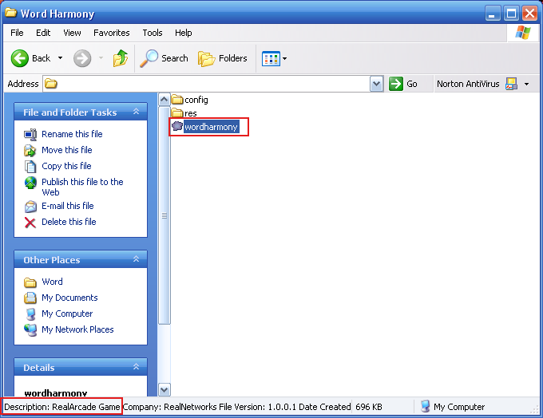Click the folder icon in Address bar
The width and height of the screenshot is (543, 418).
point(51,84)
